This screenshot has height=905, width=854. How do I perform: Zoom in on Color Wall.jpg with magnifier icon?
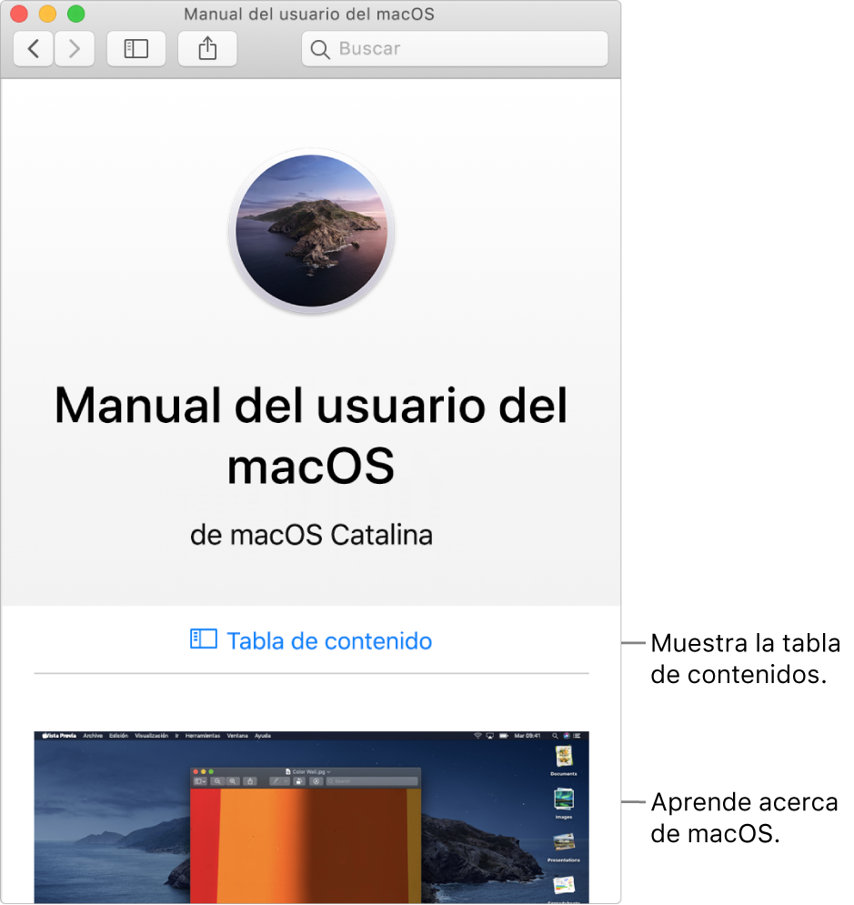[x=234, y=780]
